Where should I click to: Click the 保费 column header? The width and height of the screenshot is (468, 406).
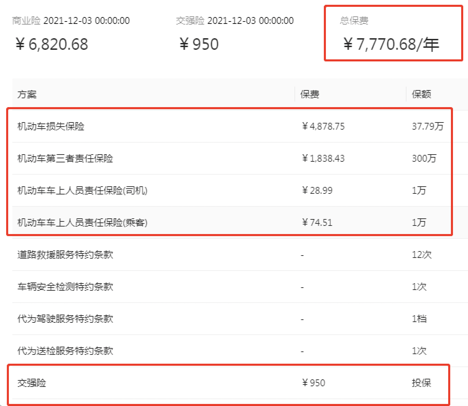click(309, 94)
